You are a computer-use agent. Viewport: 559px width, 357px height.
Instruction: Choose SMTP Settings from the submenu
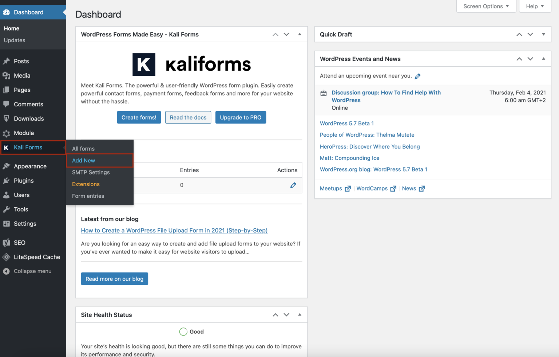click(x=91, y=172)
